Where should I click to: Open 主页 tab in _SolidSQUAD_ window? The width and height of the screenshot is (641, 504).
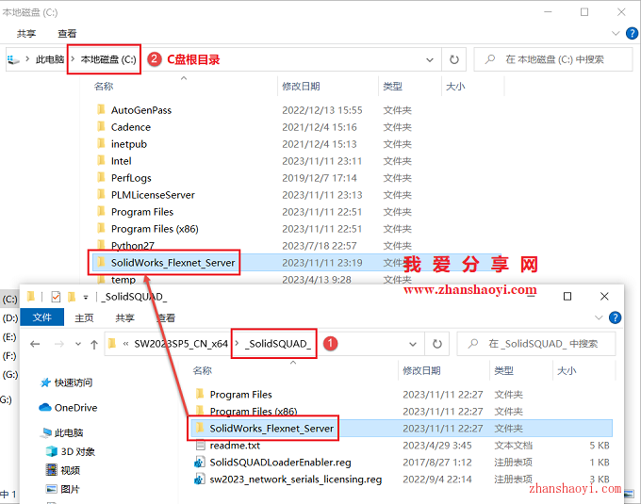(84, 317)
